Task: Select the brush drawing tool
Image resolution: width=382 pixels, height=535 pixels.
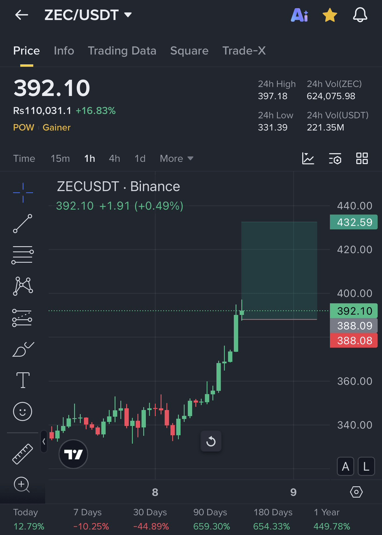Action: point(23,349)
